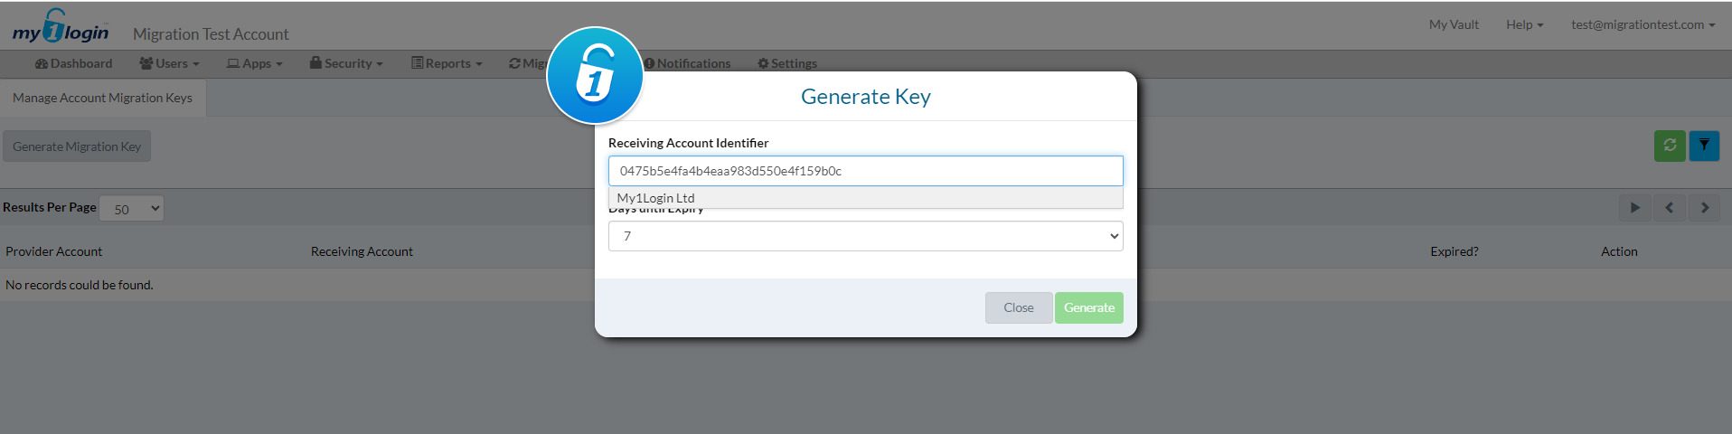Viewport: 1732px width, 434px height.
Task: Choose the My1Login Ltd suggestion
Action: click(656, 198)
